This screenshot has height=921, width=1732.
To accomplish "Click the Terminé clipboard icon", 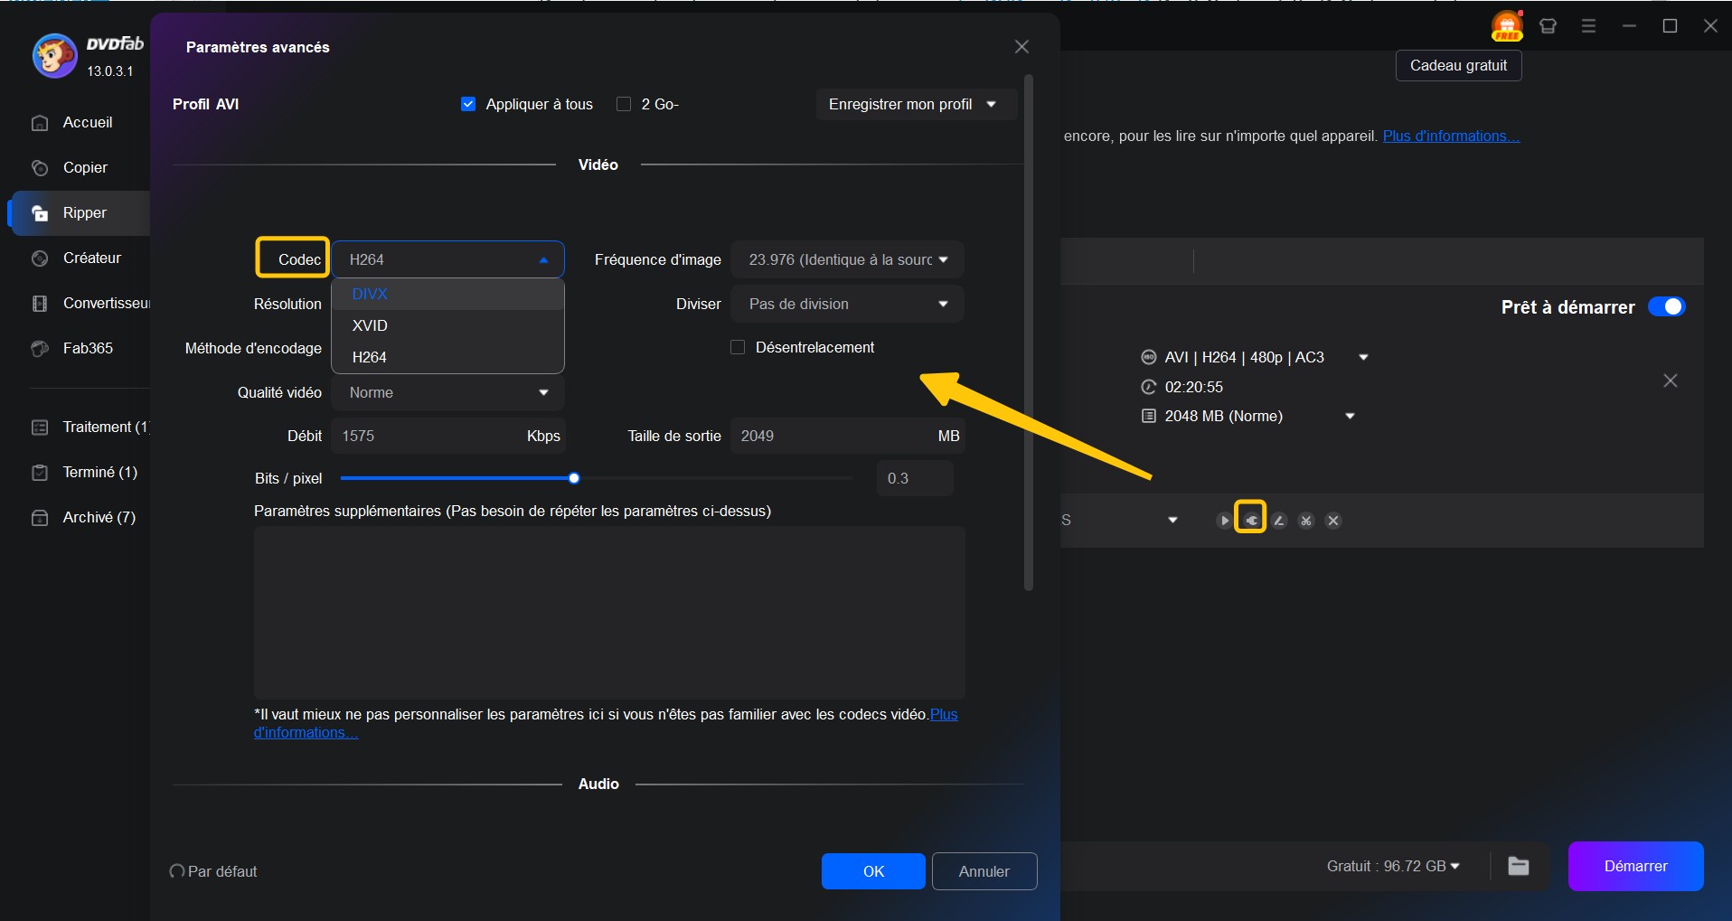I will 40,473.
